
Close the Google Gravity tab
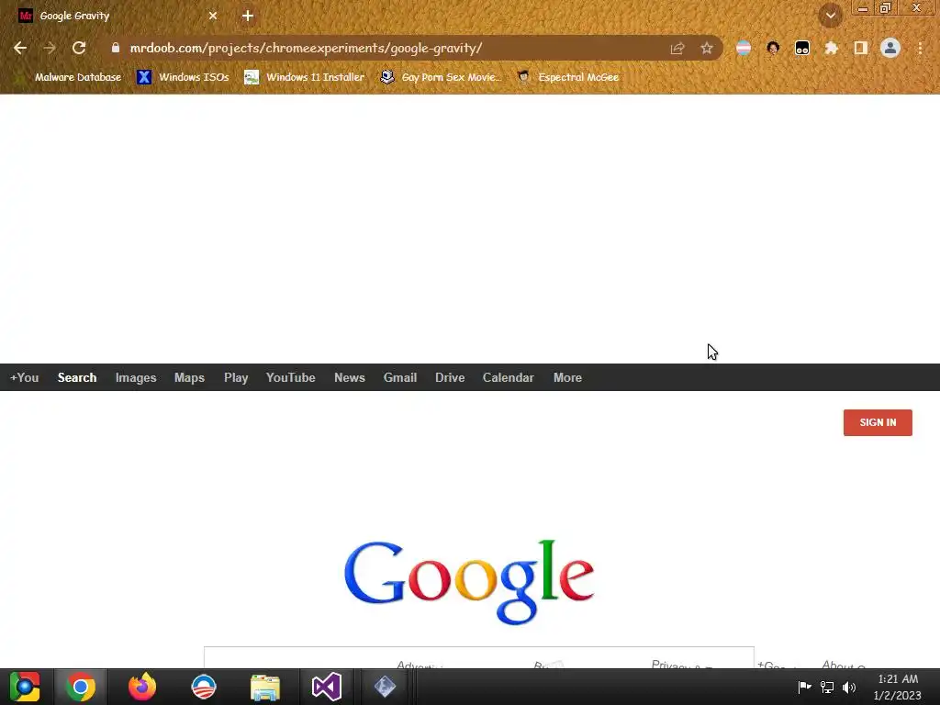pos(213,17)
